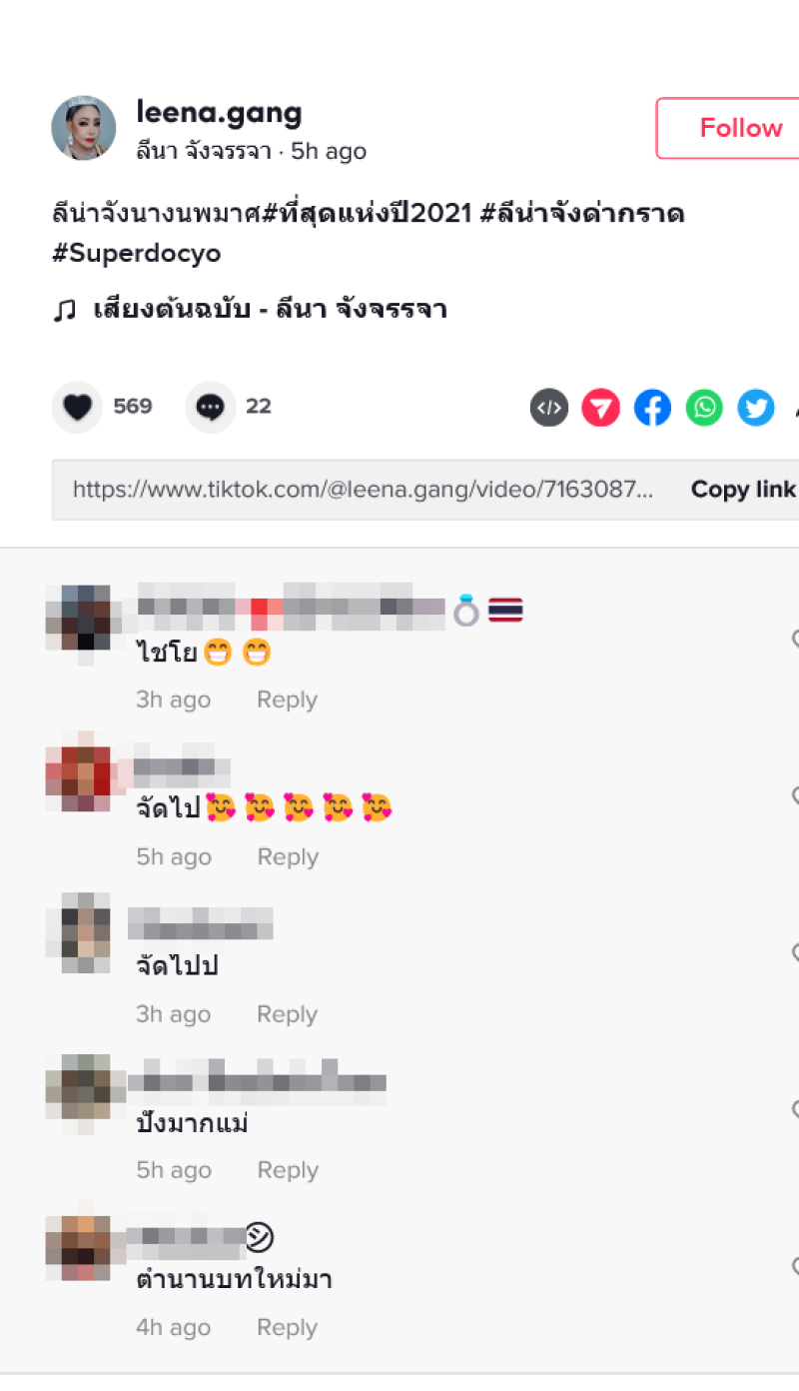Click the music note sound icon

click(64, 311)
